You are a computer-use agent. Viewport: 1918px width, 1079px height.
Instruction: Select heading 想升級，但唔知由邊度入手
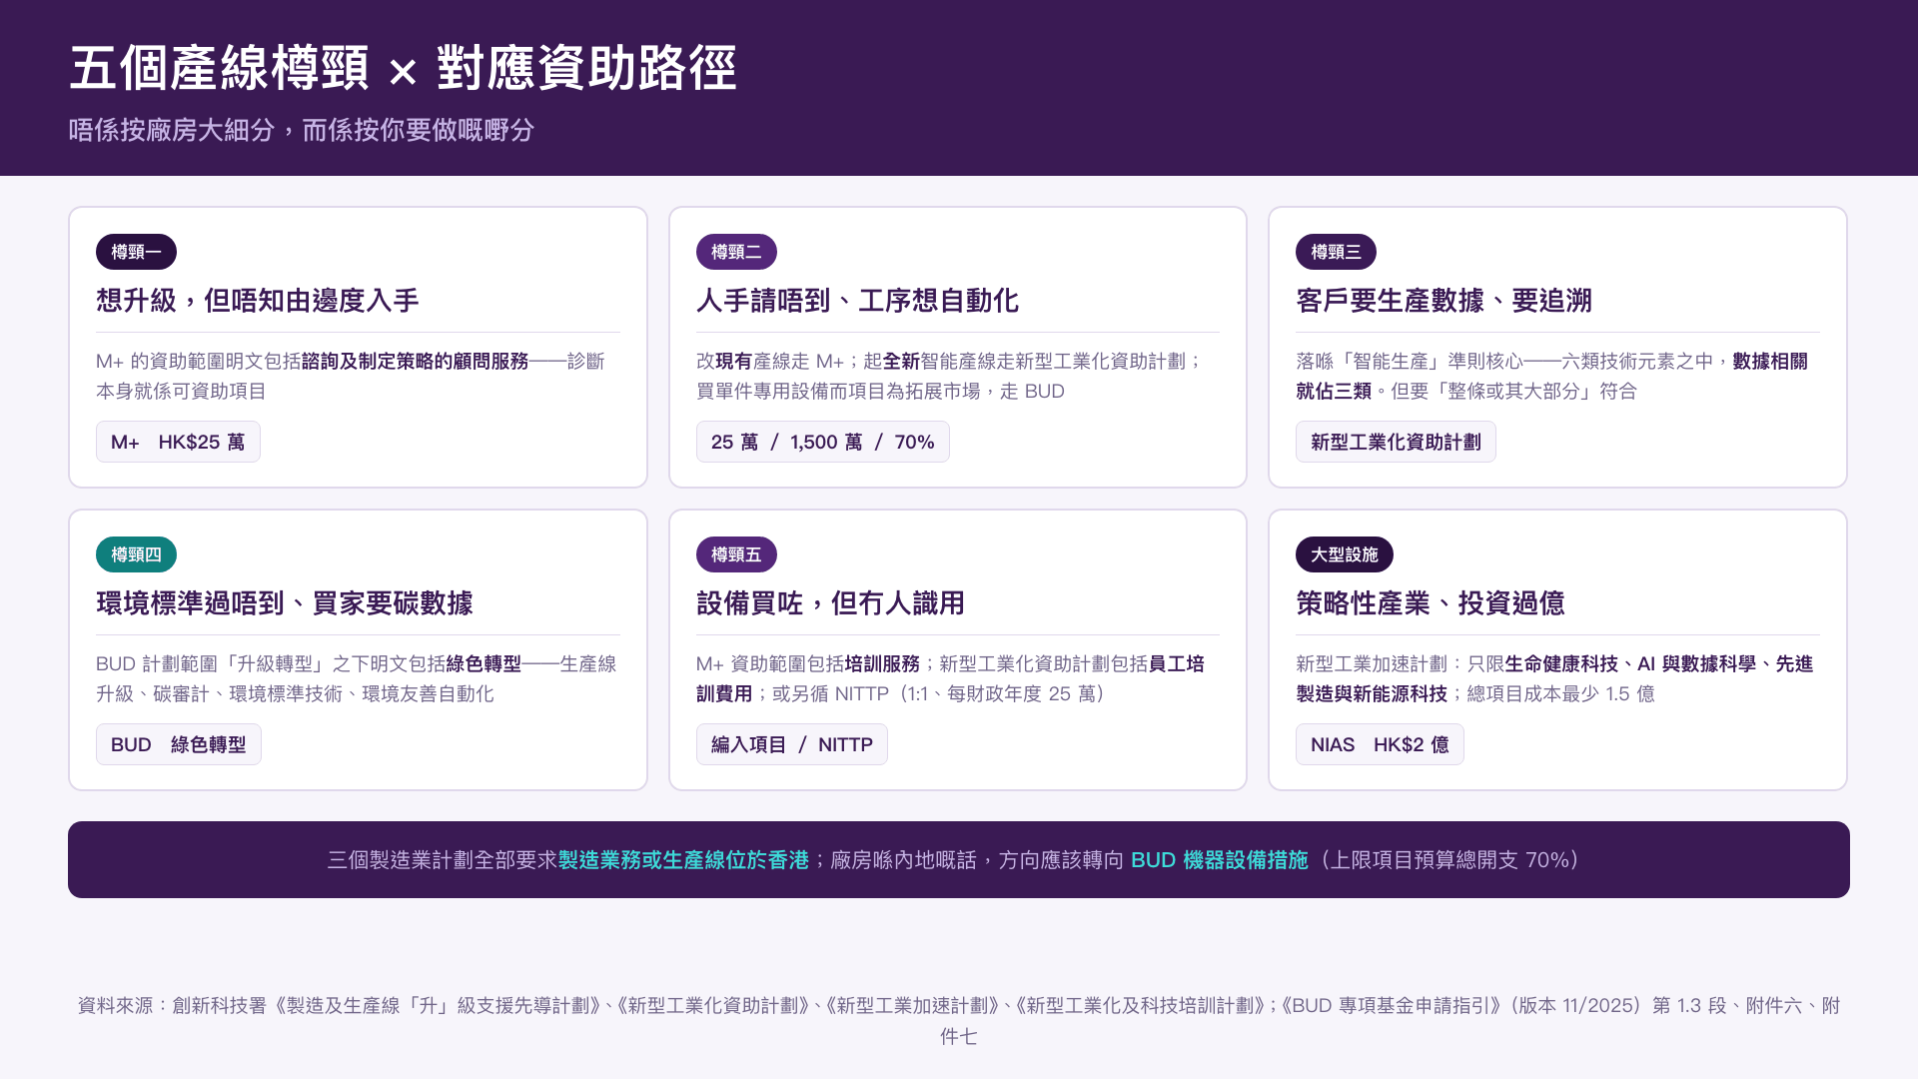click(258, 301)
